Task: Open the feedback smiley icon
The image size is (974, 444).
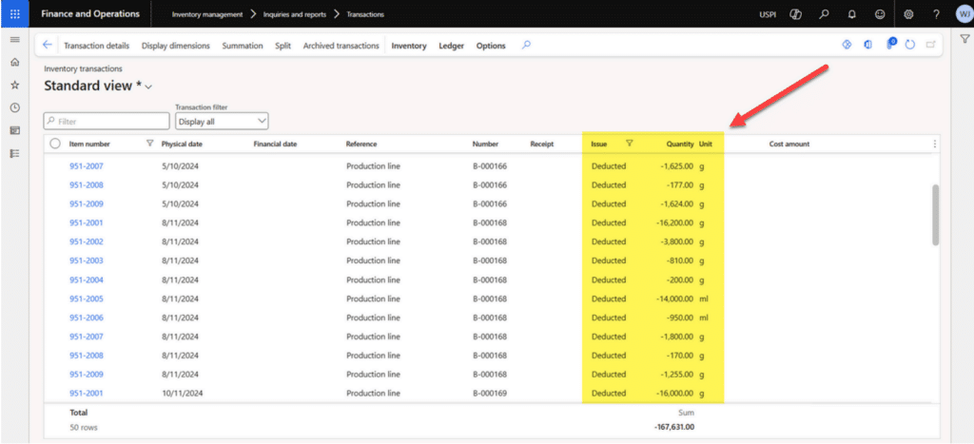Action: point(880,13)
